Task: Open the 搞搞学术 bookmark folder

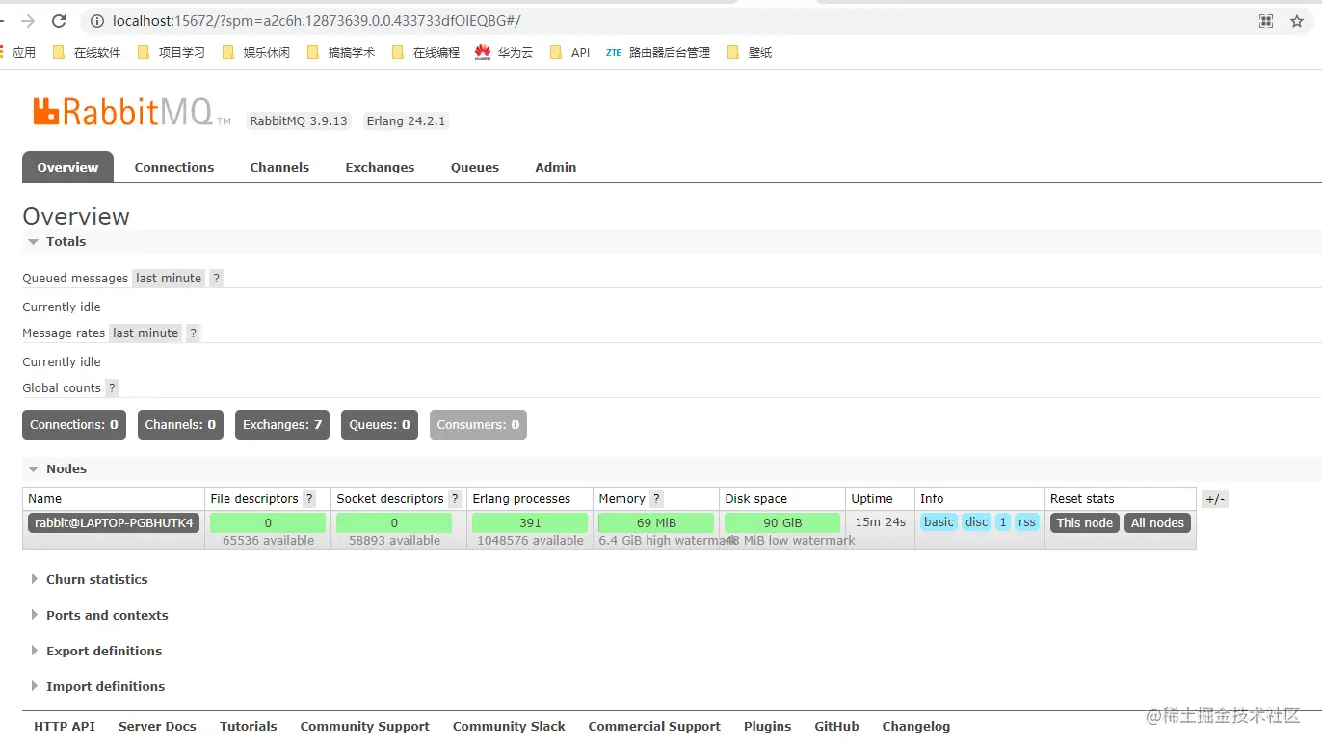Action: pyautogui.click(x=341, y=53)
